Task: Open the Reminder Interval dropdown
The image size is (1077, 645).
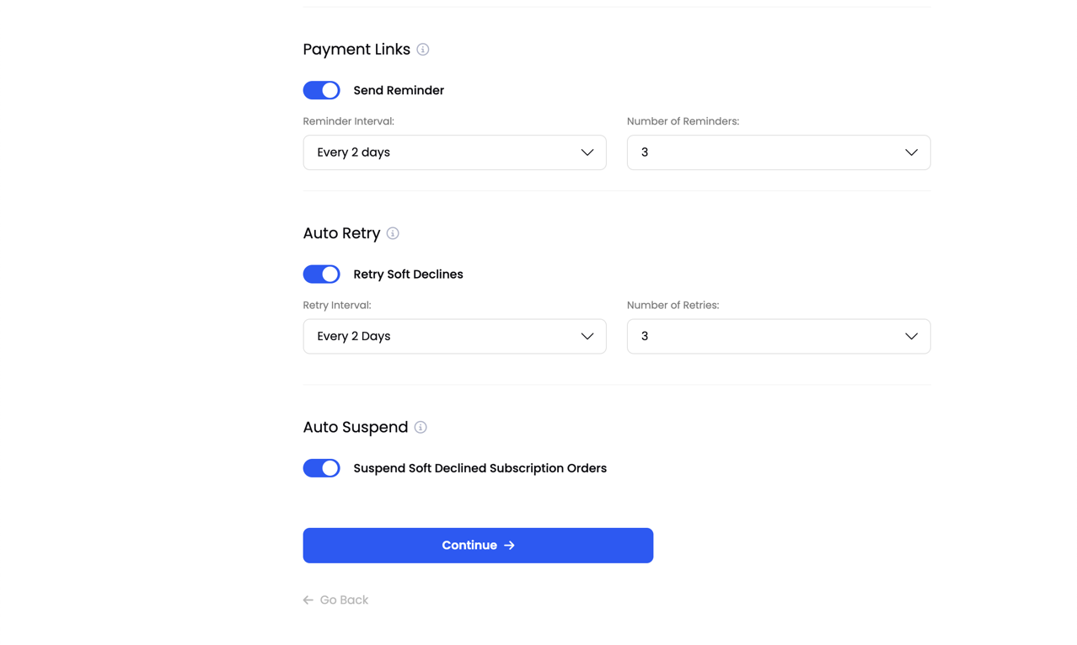Action: point(454,152)
